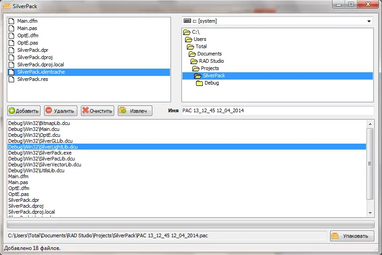Click the Total folder icon
Viewport: 382px width, 255px height.
pos(190,47)
